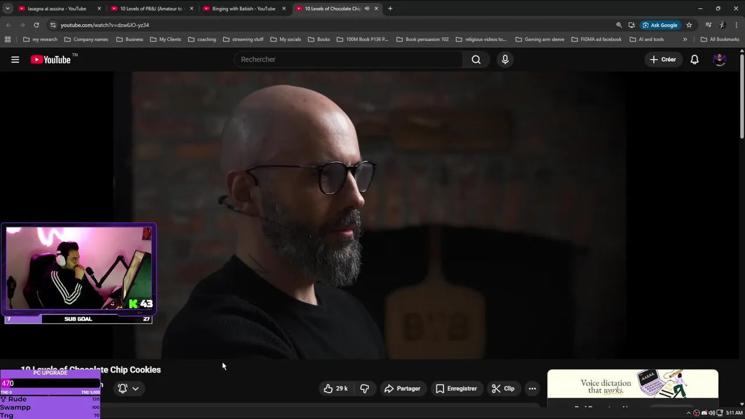Viewport: 745px width, 419px height.
Task: Open network icon in system tray
Action: [719, 413]
